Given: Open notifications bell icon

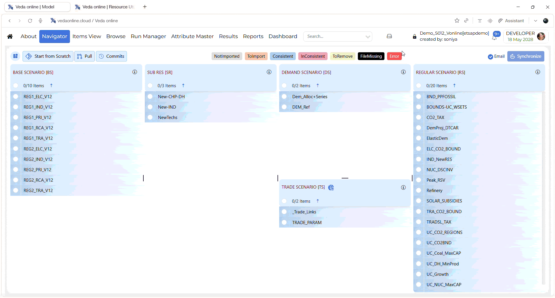Looking at the screenshot, I should coord(494,38).
